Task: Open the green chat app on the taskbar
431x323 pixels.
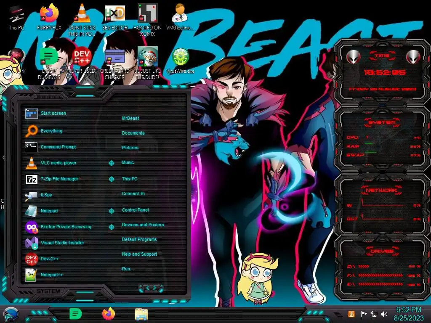Action: [76, 314]
